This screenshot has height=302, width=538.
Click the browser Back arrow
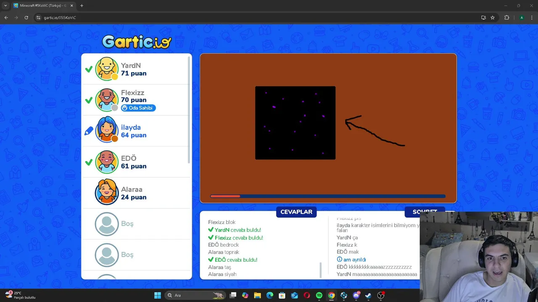click(x=6, y=18)
